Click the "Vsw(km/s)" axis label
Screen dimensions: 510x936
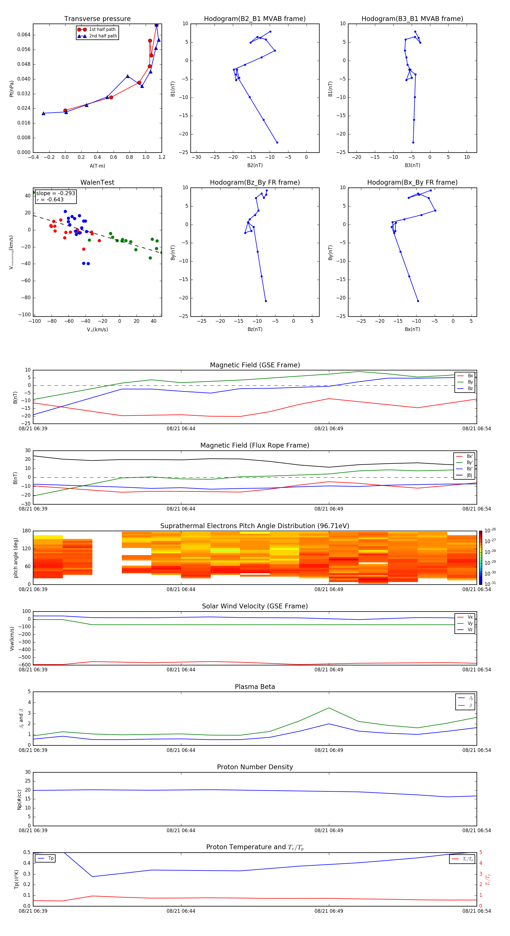[12, 638]
